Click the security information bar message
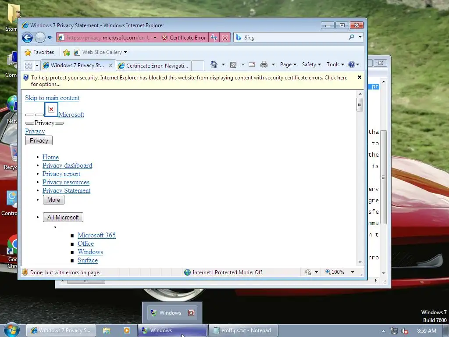449x337 pixels. pos(189,81)
